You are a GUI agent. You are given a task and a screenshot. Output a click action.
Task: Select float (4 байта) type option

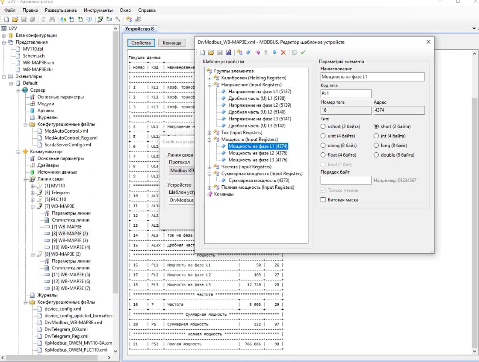pyautogui.click(x=323, y=155)
